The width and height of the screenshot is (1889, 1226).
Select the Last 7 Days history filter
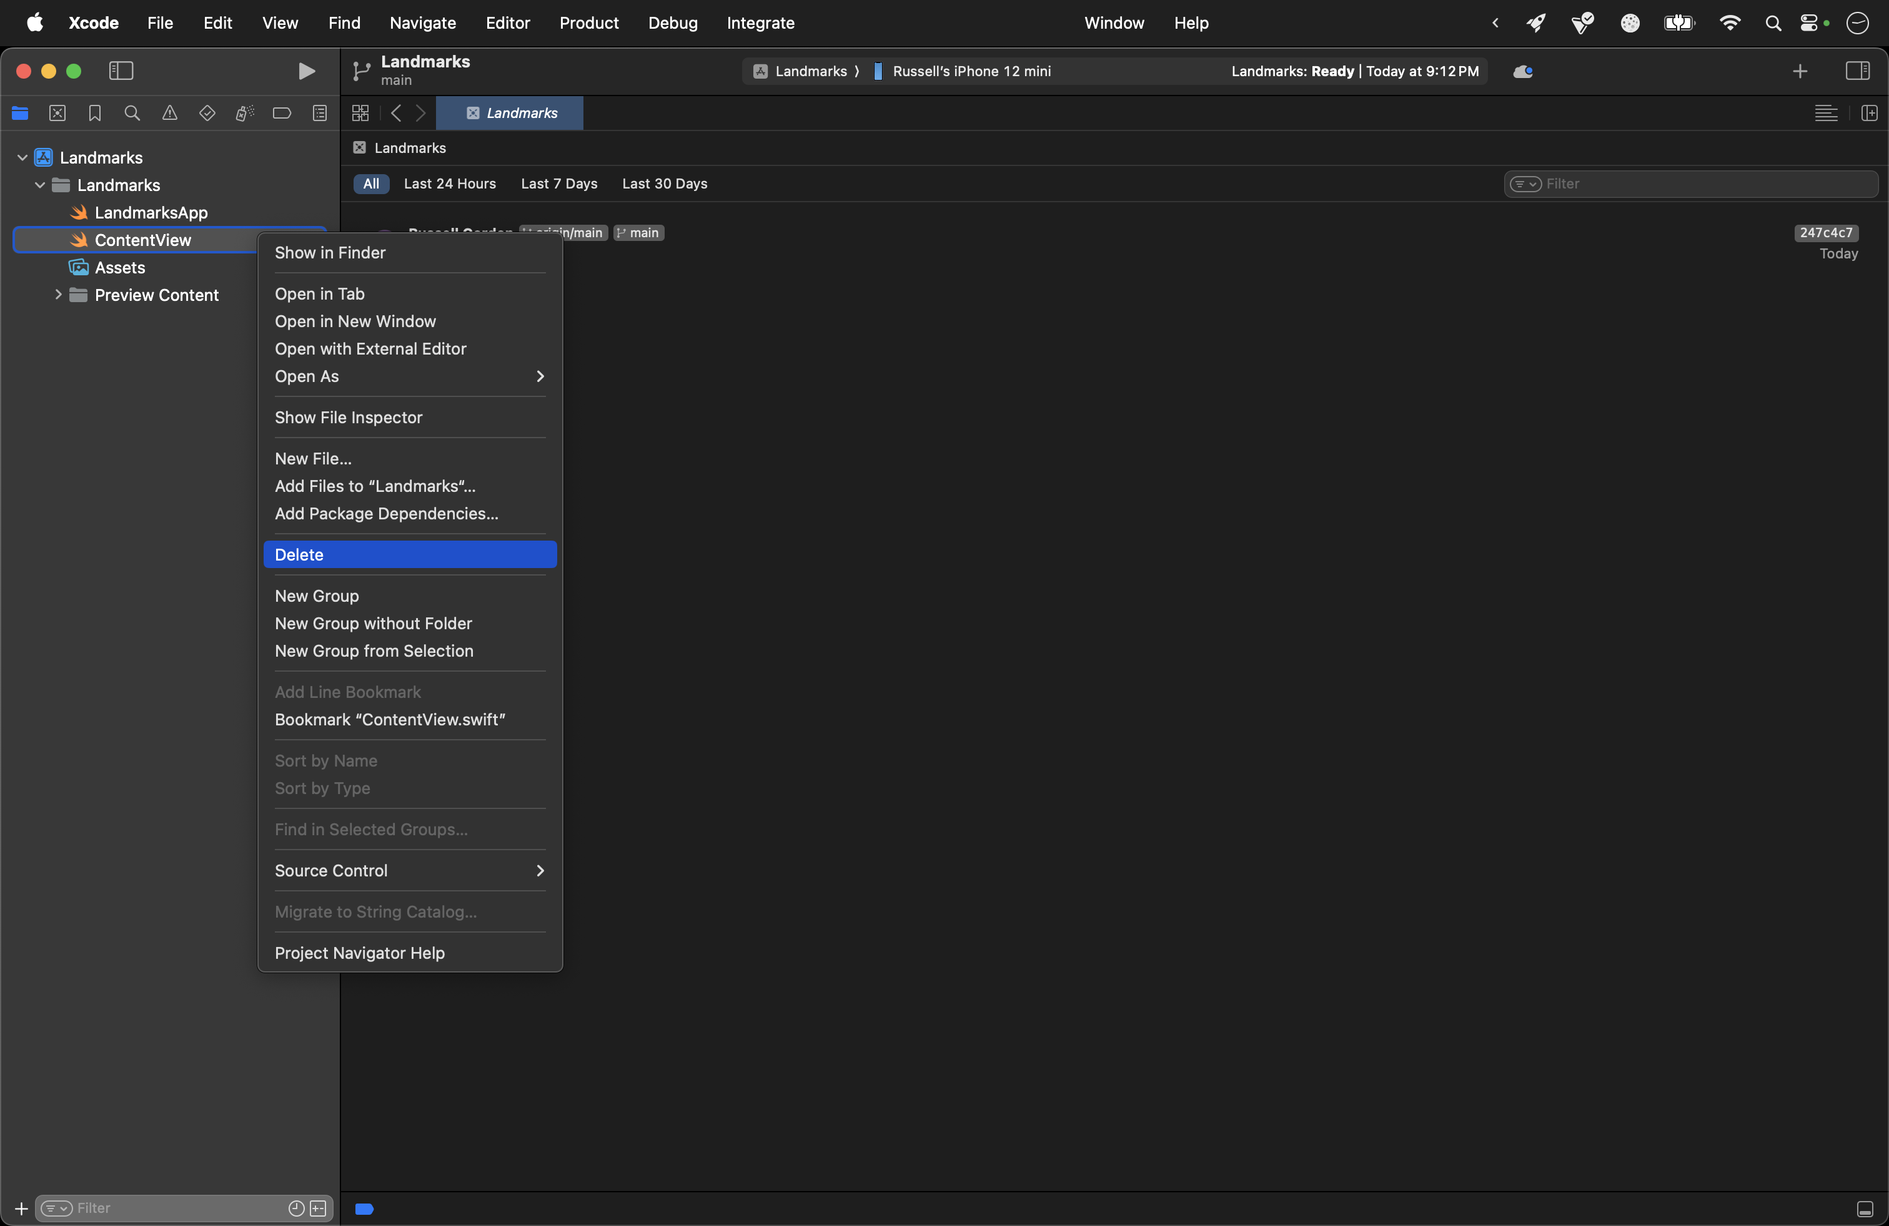tap(558, 183)
